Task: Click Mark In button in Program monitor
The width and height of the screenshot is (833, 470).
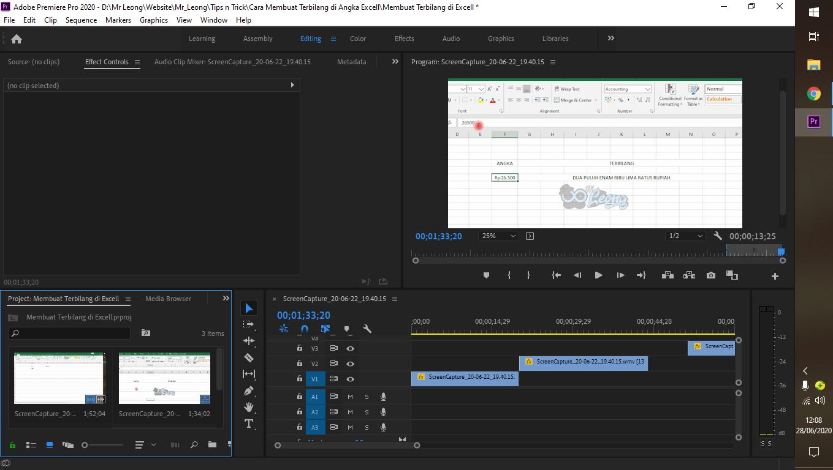Action: [509, 275]
